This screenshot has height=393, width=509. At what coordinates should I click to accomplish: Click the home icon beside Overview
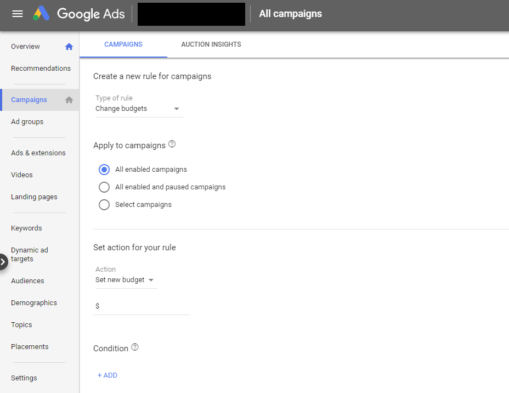(69, 47)
